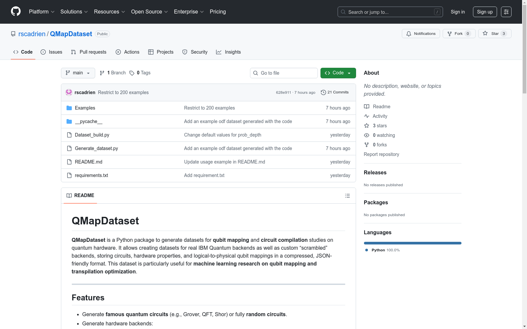Click the star icon beside 3 stars

[x=367, y=126]
